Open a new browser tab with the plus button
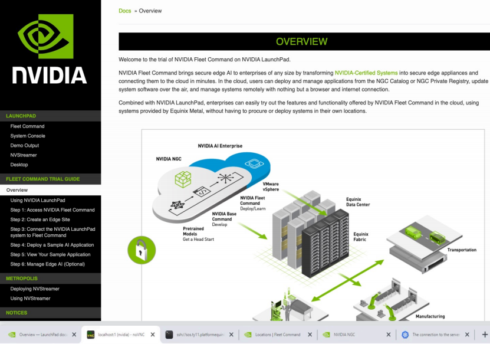The height and width of the screenshot is (344, 490). tap(484, 334)
